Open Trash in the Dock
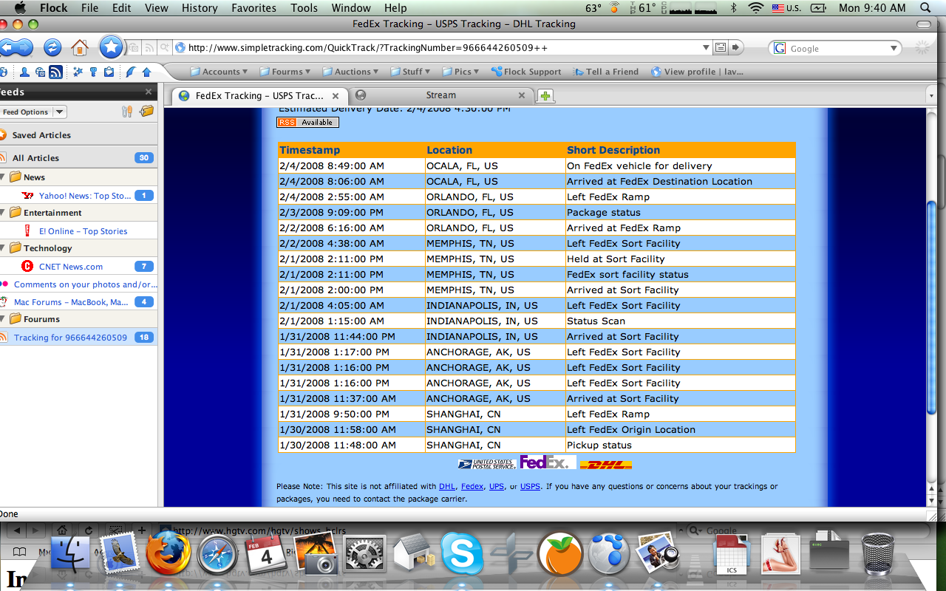The width and height of the screenshot is (946, 591). point(877,554)
